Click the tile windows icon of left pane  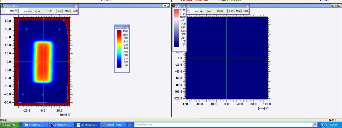pos(165,6)
